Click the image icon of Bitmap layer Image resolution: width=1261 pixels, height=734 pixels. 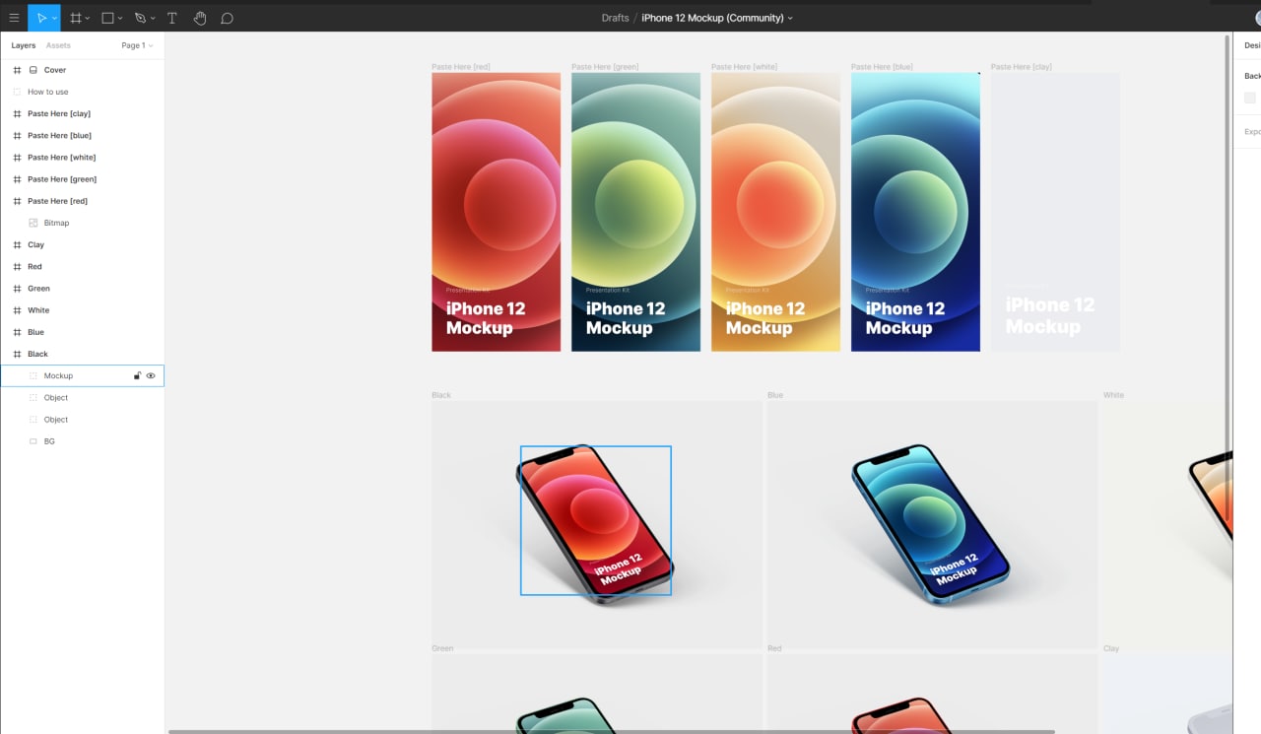click(33, 223)
